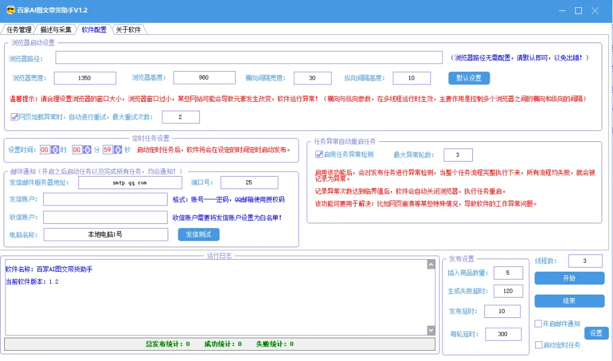Click the 结束 button
The width and height of the screenshot is (613, 361).
[569, 301]
